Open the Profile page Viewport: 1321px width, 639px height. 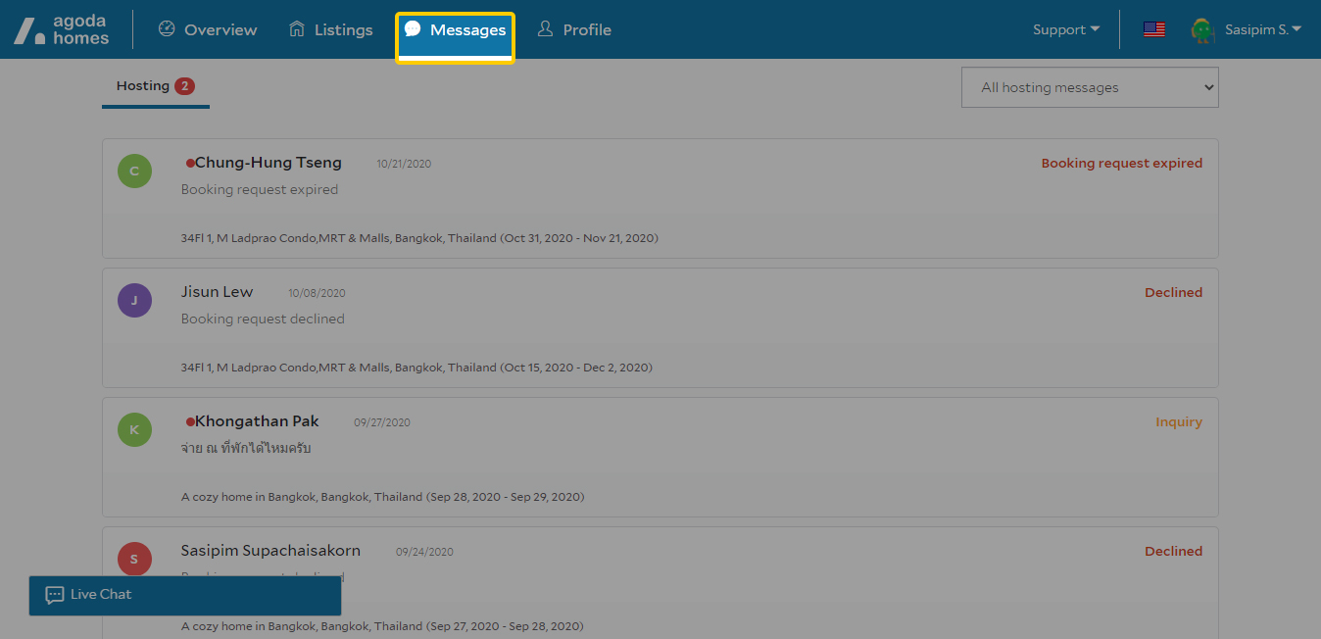click(x=574, y=29)
